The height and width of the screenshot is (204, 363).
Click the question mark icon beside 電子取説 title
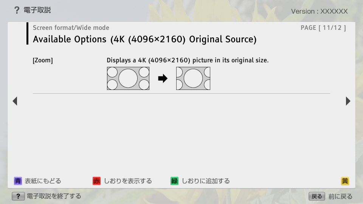17,10
